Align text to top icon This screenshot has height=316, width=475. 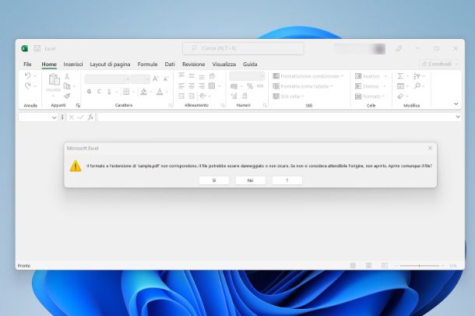[181, 75]
